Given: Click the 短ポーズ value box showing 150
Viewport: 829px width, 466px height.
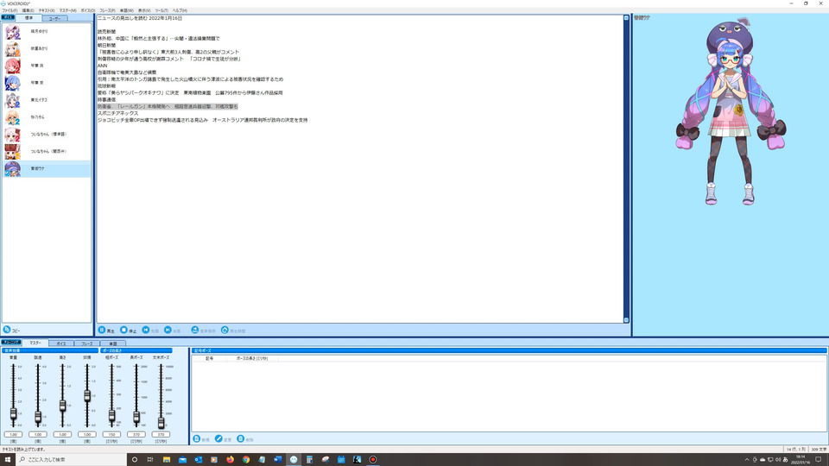Looking at the screenshot, I should click(x=111, y=434).
